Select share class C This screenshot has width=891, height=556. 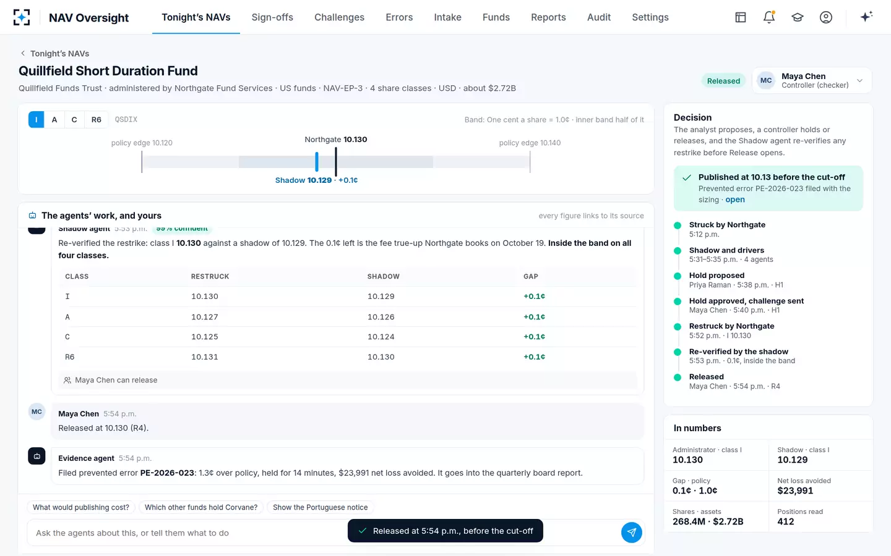coord(74,120)
